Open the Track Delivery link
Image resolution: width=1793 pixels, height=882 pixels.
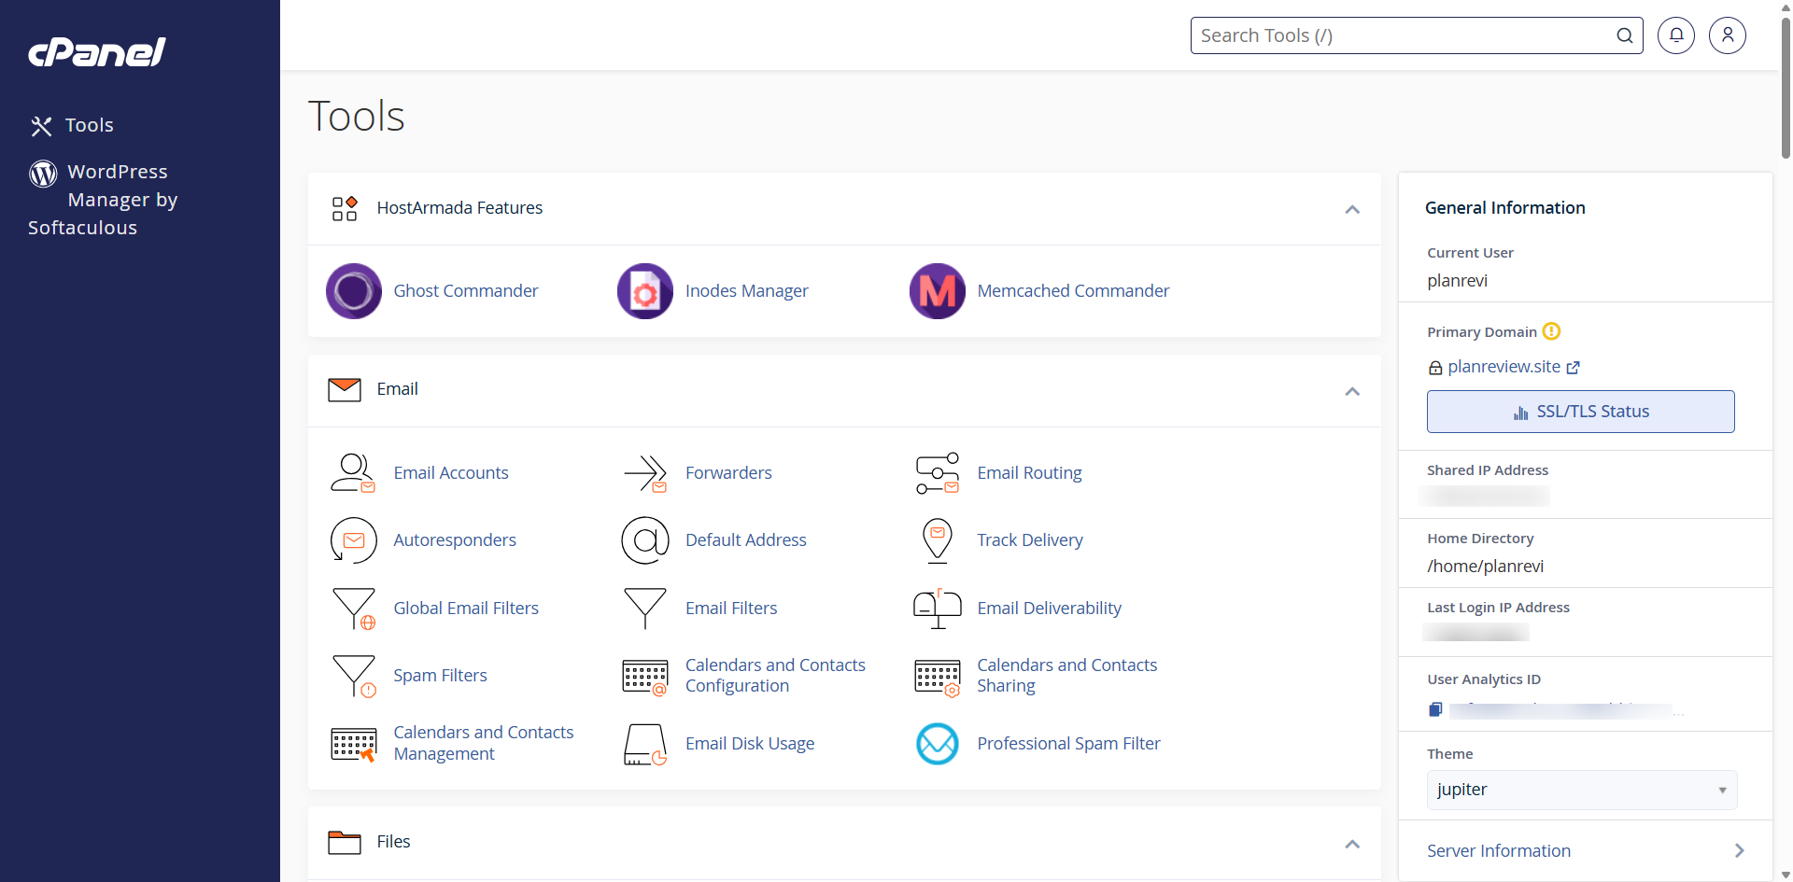pos(1030,540)
